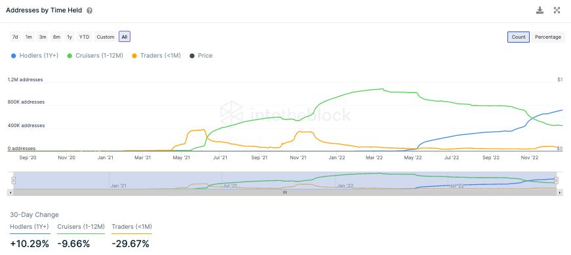Click the 800K addresses axis label

point(26,102)
